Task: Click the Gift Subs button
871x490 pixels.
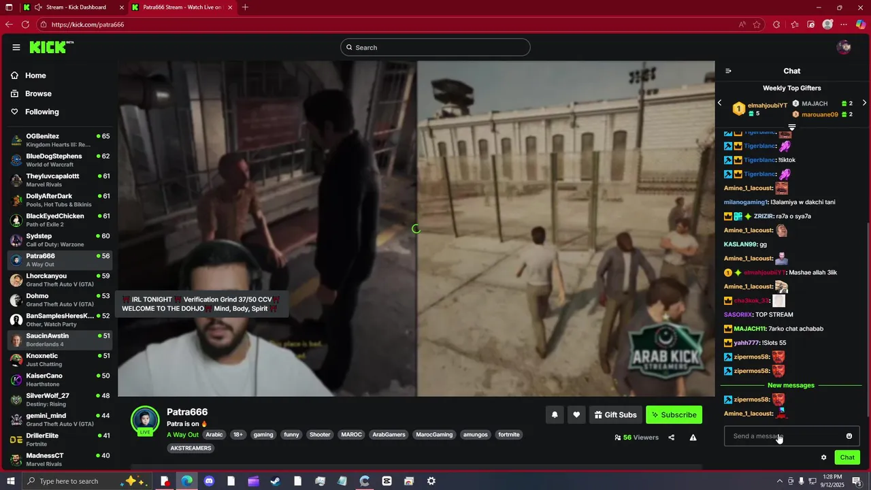Action: 615,414
